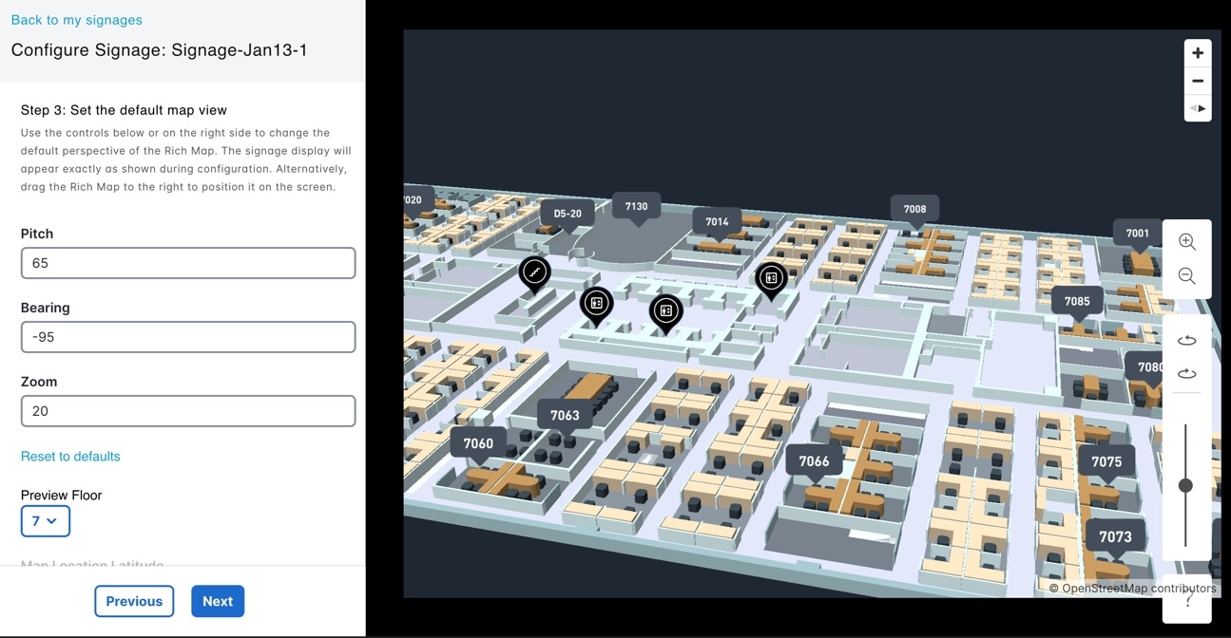Click the compass reset bearing button
This screenshot has height=638, width=1231.
(x=1198, y=108)
